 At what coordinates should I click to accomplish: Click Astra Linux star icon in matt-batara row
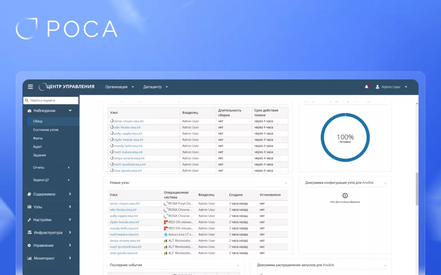point(166,234)
